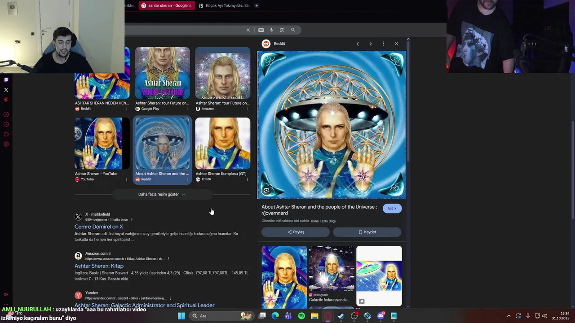
Task: Select the ASHTAR SHERAN NEDEN HEN... Reddit thumbnail
Action: pyautogui.click(x=102, y=73)
